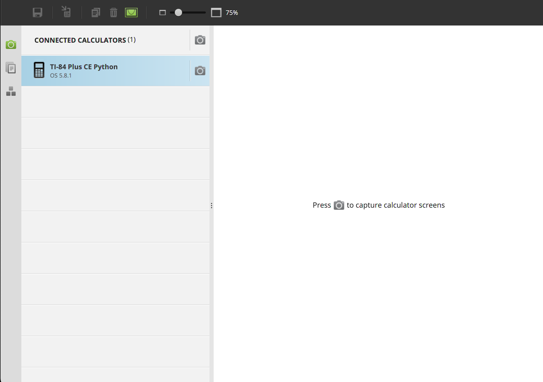Click the calculator device icon in the list
The width and height of the screenshot is (543, 382).
39,70
